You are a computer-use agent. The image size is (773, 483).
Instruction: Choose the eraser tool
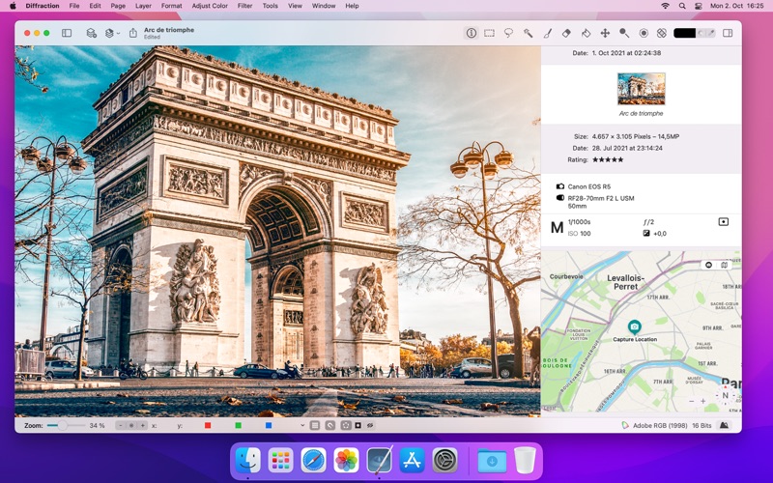(x=566, y=33)
